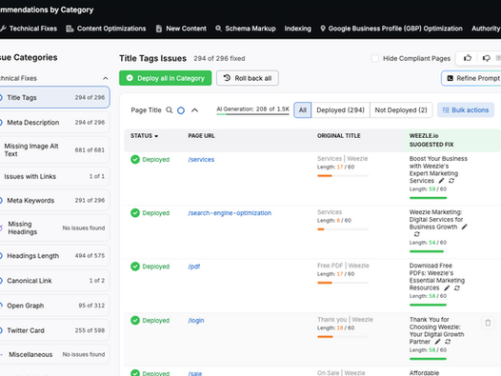Click green check for /search-engine-optimization row
The width and height of the screenshot is (501, 376).
pos(135,213)
